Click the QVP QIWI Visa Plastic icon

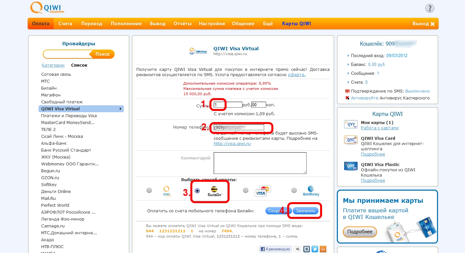[351, 166]
